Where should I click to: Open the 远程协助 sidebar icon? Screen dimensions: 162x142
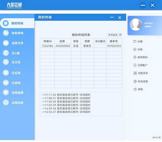click(x=6, y=103)
